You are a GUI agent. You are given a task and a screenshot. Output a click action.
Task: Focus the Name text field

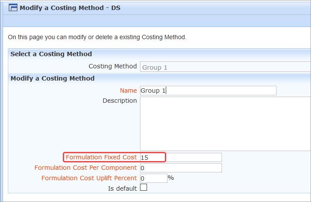pos(208,91)
